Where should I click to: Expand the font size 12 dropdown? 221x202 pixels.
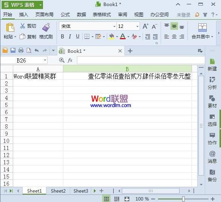[x=137, y=26]
